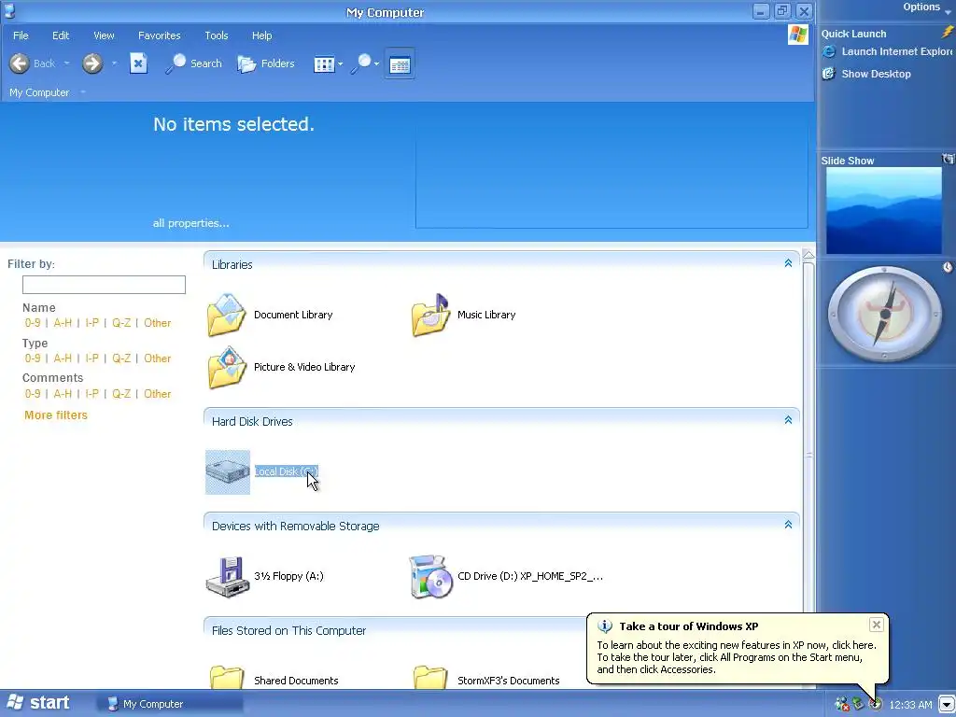
Task: Open the Start menu
Action: click(x=37, y=703)
